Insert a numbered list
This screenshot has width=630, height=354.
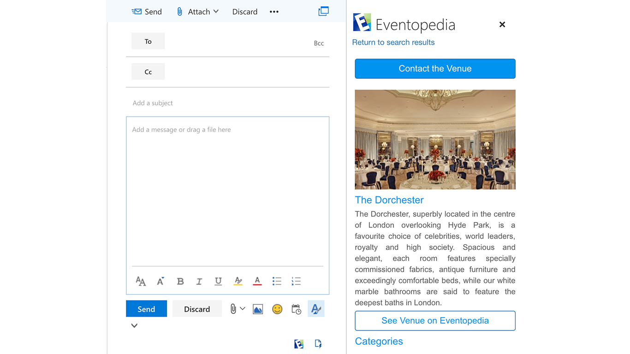coord(296,281)
